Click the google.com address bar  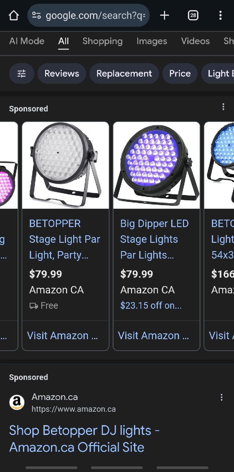[x=95, y=15]
